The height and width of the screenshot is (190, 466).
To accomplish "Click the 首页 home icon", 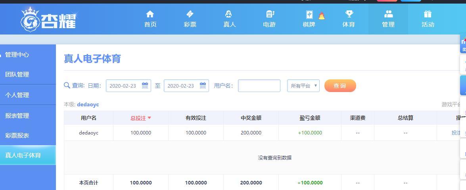I will (x=150, y=14).
